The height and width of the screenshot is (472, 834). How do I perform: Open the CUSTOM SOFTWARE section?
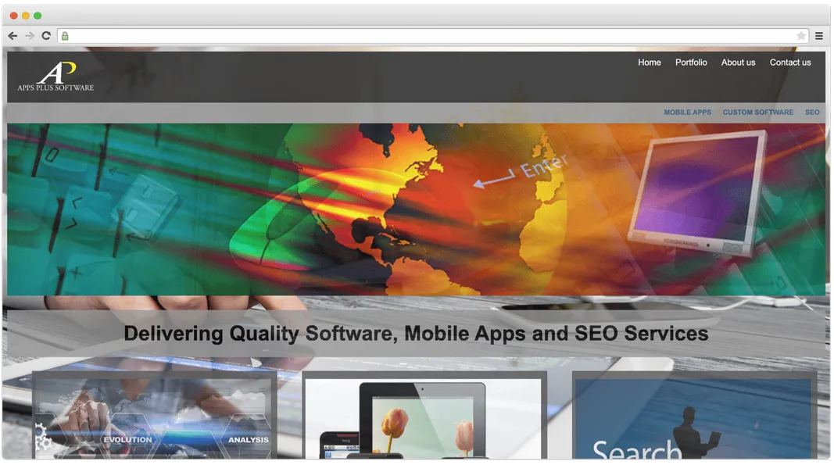point(757,112)
